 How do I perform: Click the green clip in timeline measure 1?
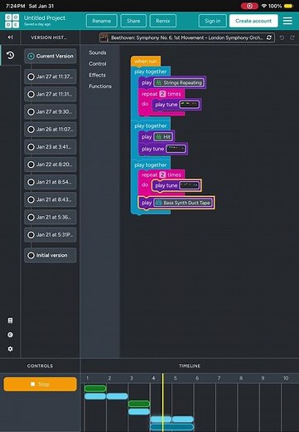pos(95,388)
